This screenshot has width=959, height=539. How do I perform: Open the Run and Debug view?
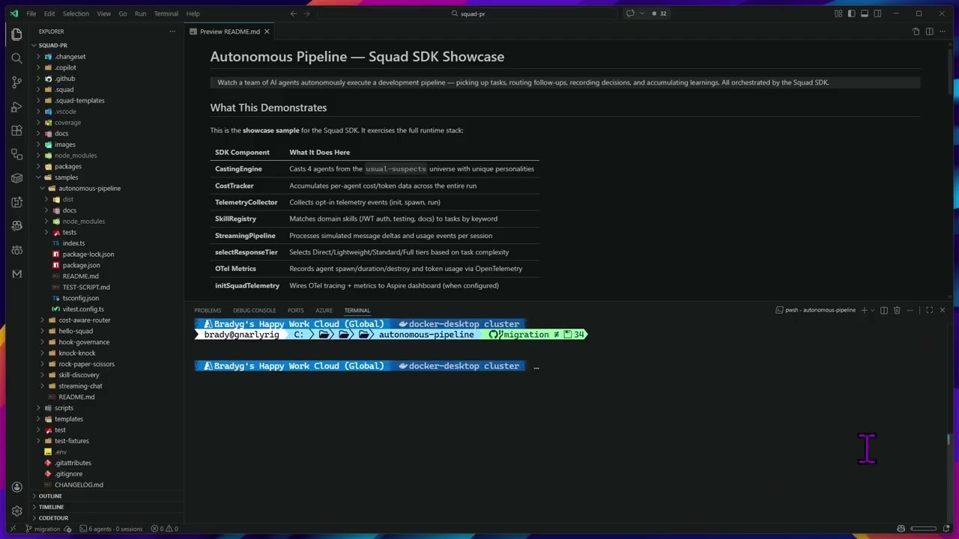coord(16,106)
